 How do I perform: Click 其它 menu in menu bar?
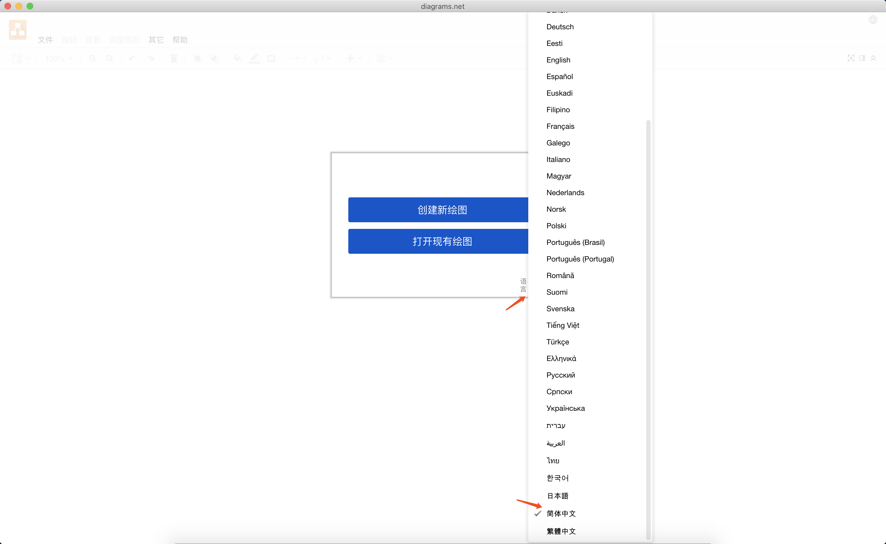click(x=156, y=39)
